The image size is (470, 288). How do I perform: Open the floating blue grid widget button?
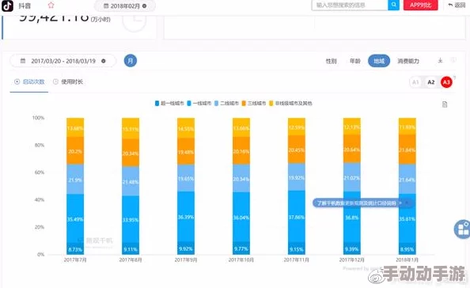(463, 229)
